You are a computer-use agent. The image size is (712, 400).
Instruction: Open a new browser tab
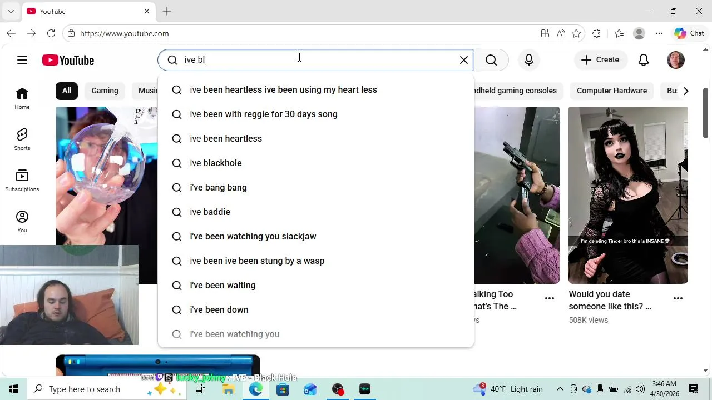click(167, 11)
